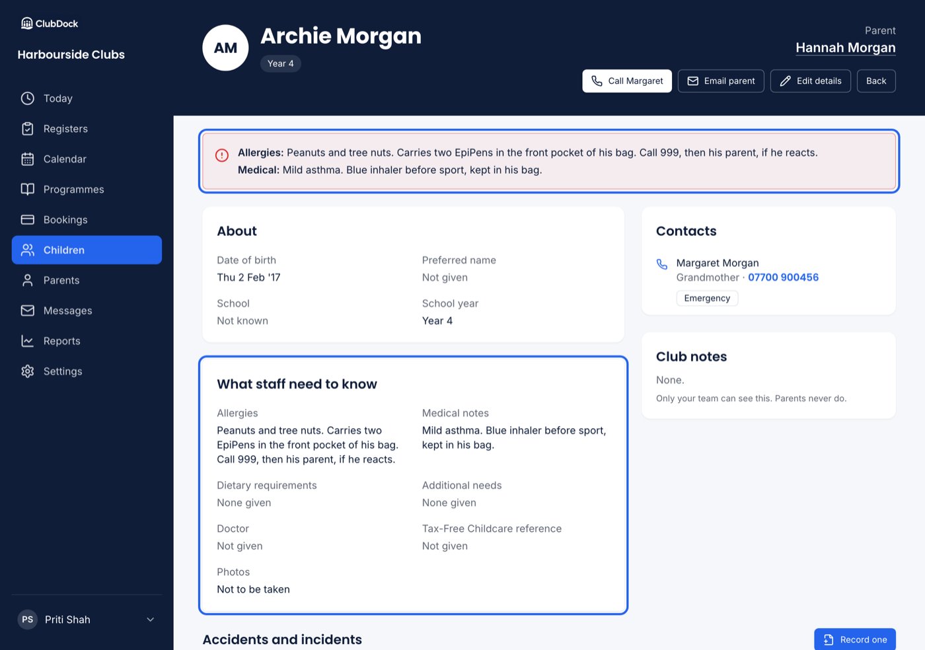Click the red alert icon in allergies banner
The width and height of the screenshot is (925, 650).
point(222,155)
